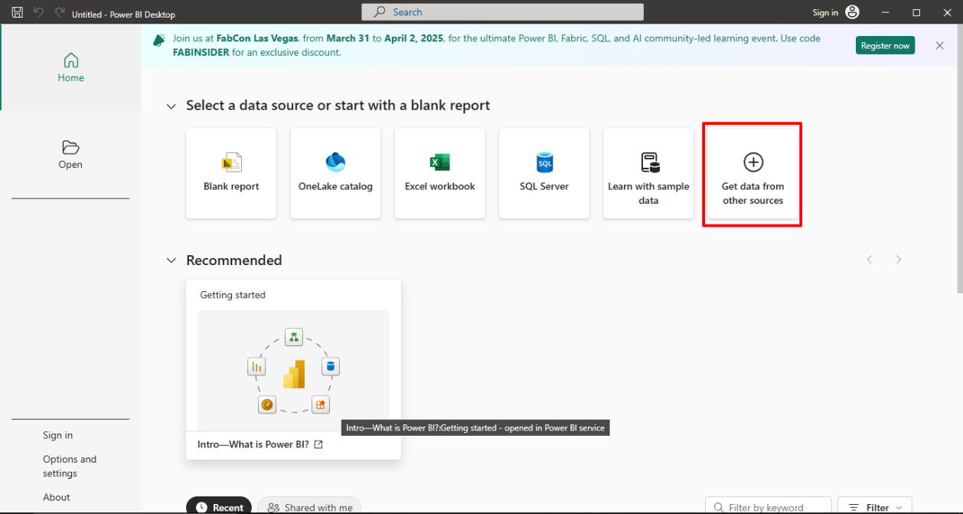Go to the Home tab in sidebar
Image resolution: width=963 pixels, height=514 pixels.
tap(70, 67)
